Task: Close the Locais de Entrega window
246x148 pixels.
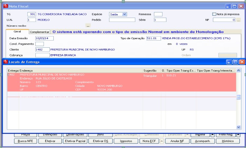Action: click(x=242, y=62)
